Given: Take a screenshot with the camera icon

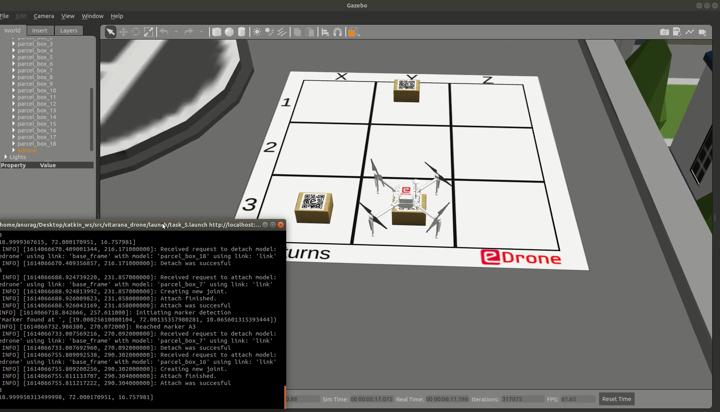Looking at the screenshot, I should (664, 32).
